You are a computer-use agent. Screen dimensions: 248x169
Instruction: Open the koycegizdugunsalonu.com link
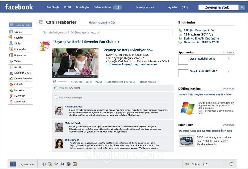coord(131,64)
